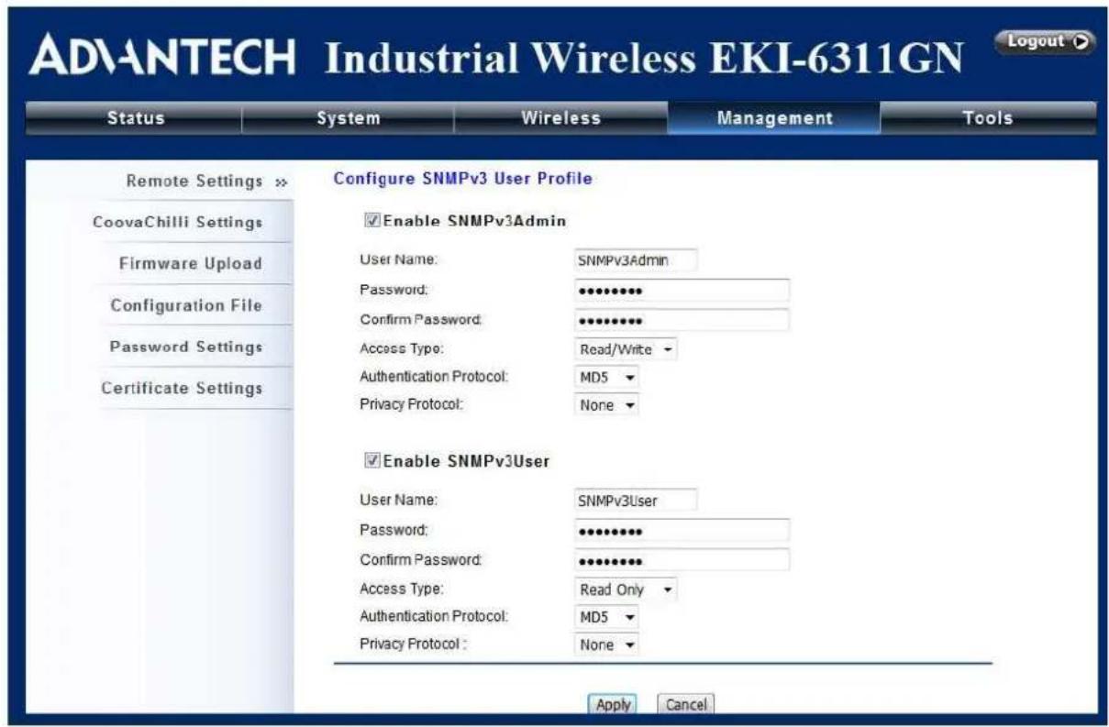Select the Management tab
Viewport: 1109px width, 727px height.
coord(773,118)
